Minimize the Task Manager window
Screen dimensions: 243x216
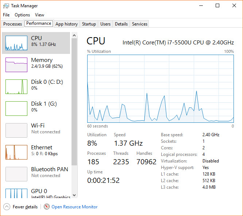[x=201, y=6]
